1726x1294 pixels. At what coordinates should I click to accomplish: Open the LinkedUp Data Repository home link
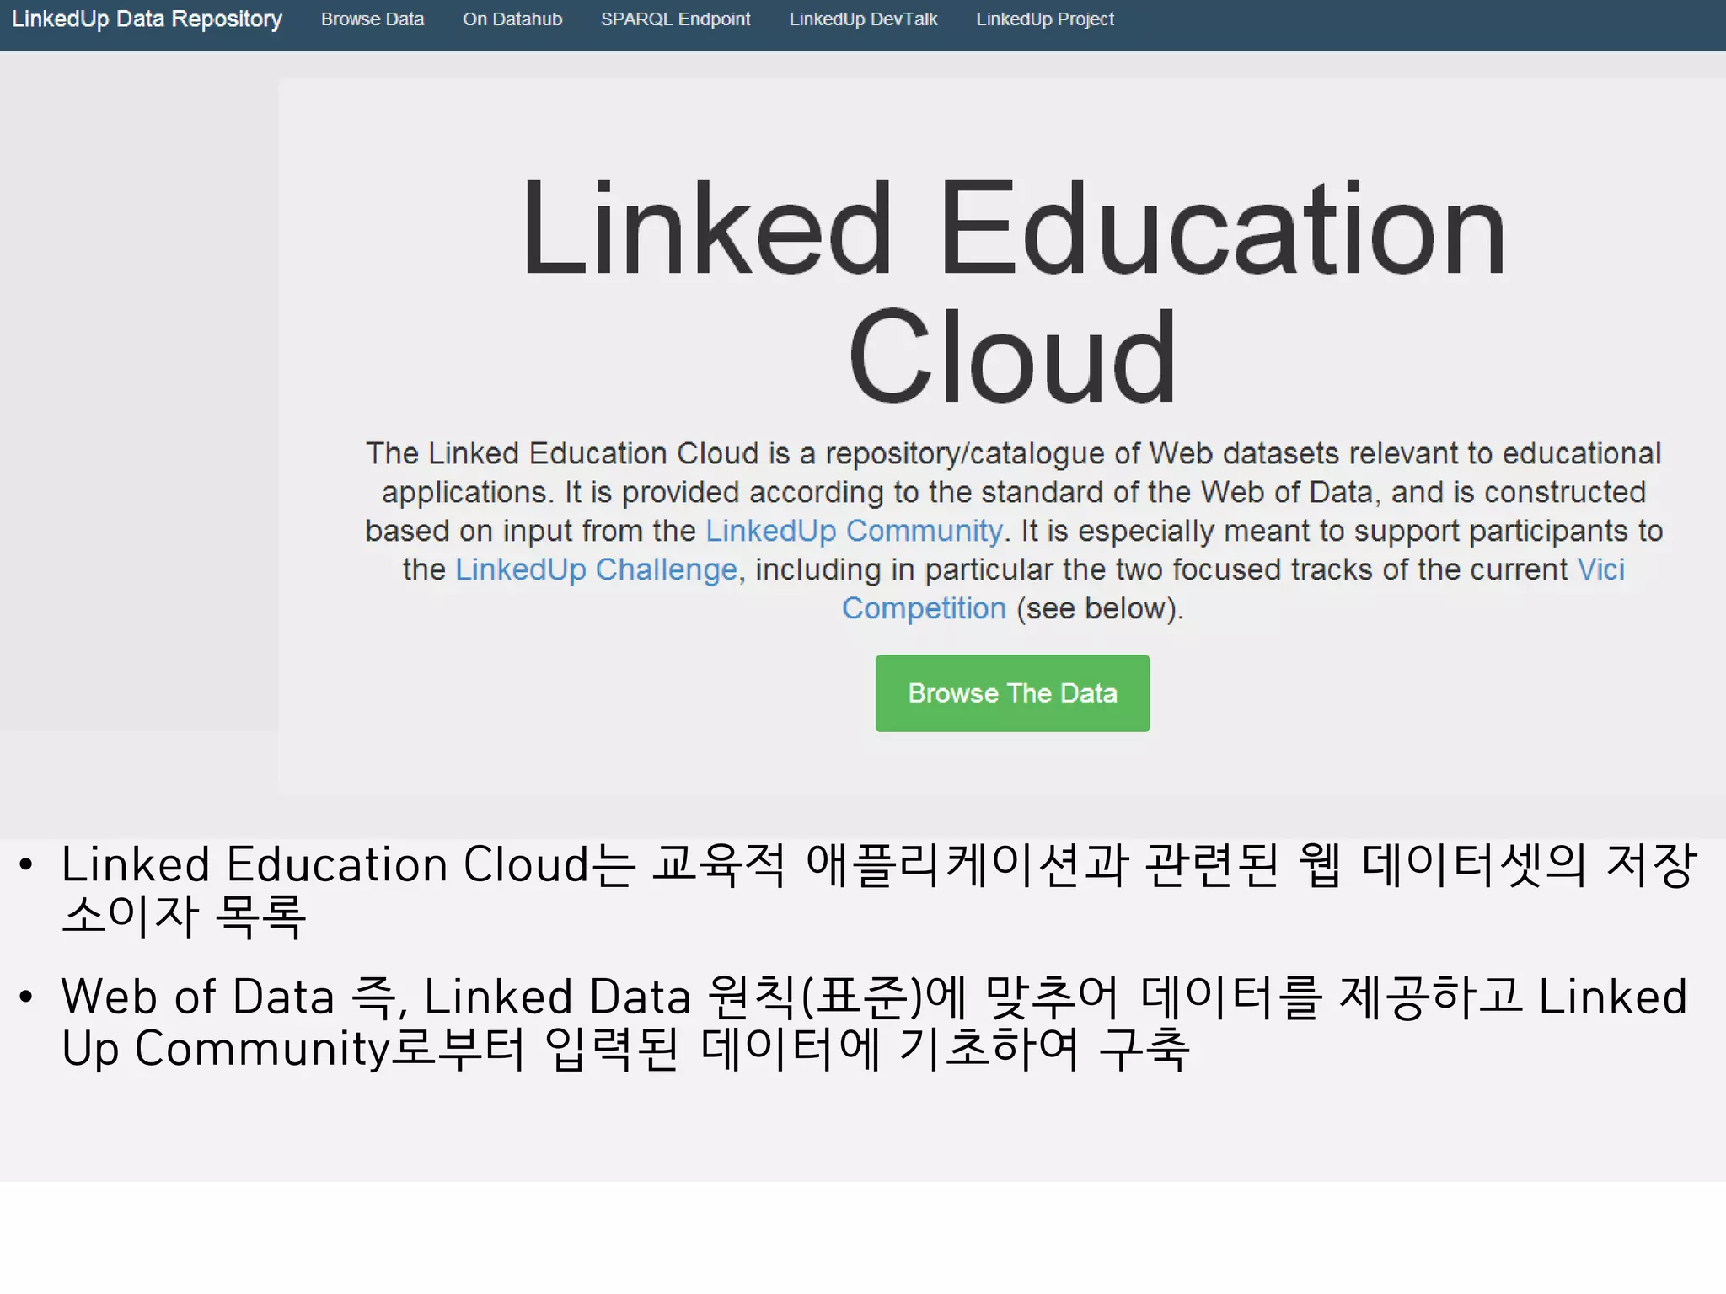(x=147, y=19)
